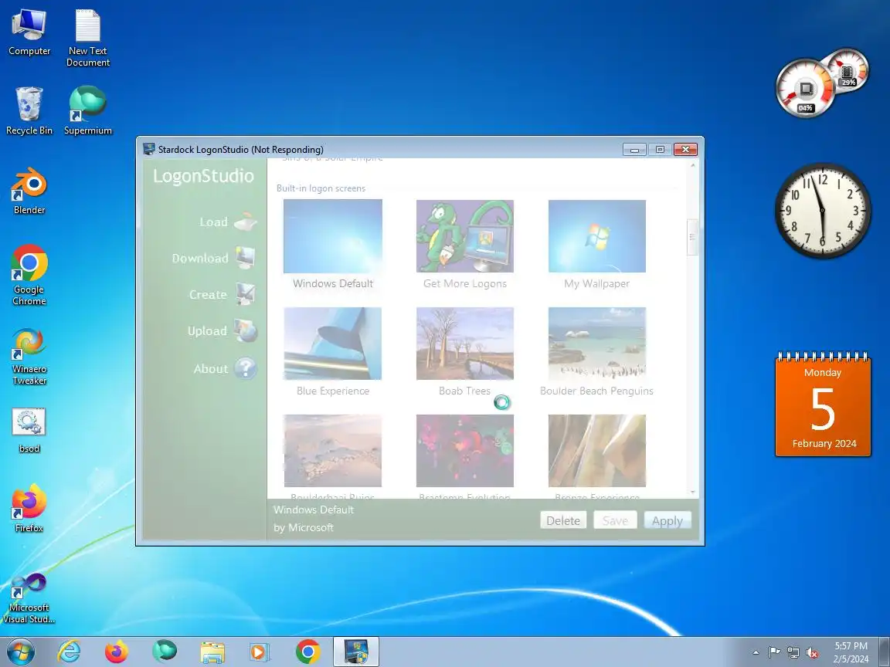Image resolution: width=890 pixels, height=667 pixels.
Task: Open the Download section in LogonStudio
Action: 214,258
